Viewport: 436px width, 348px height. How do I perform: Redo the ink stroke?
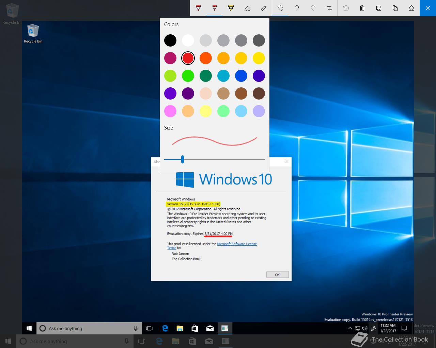pos(313,8)
